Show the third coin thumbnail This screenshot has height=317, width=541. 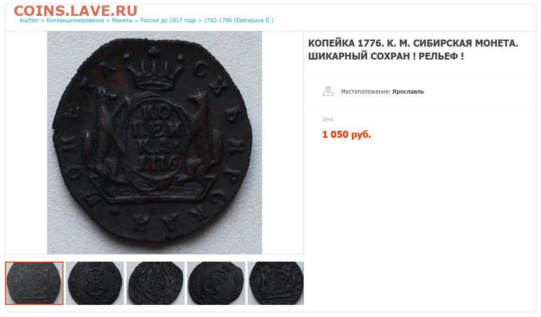click(x=156, y=283)
